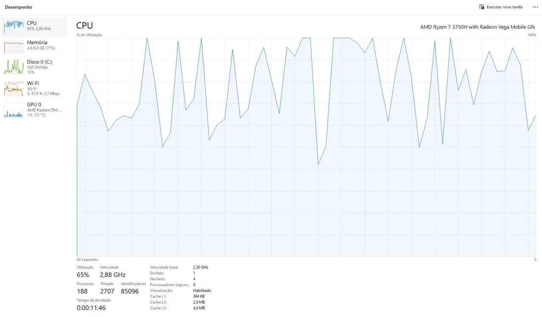542x317 pixels.
Task: Click the Executar nova tarefa icon
Action: pos(481,7)
